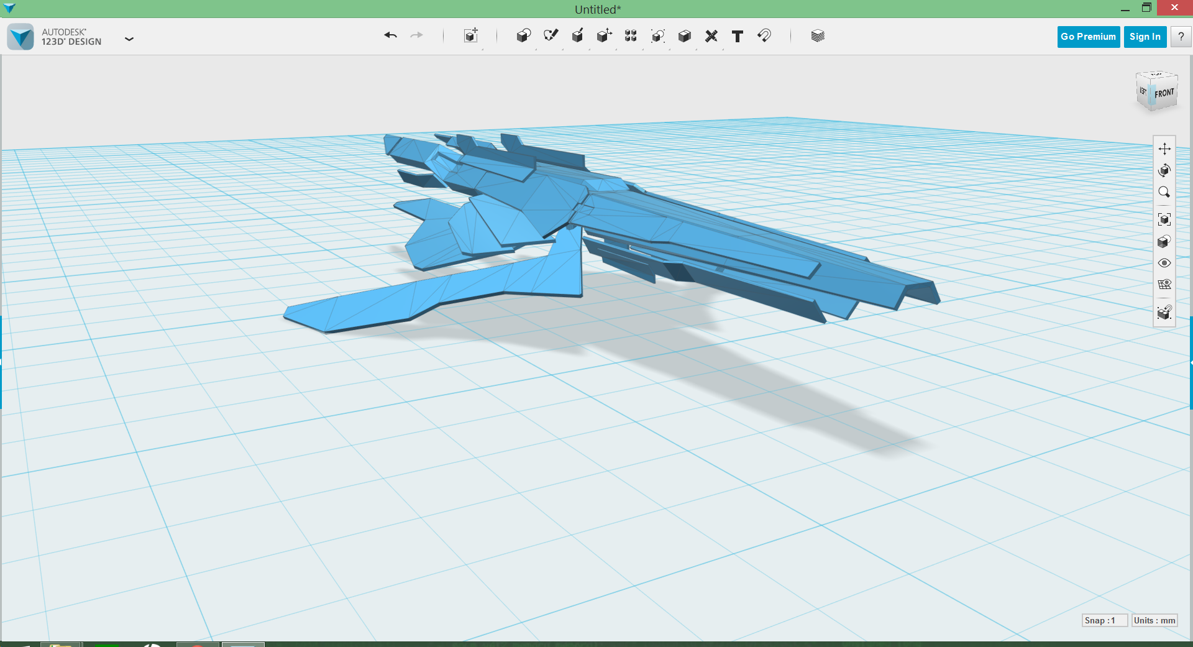Select the Transform tool
The width and height of the screenshot is (1193, 647).
(x=471, y=35)
